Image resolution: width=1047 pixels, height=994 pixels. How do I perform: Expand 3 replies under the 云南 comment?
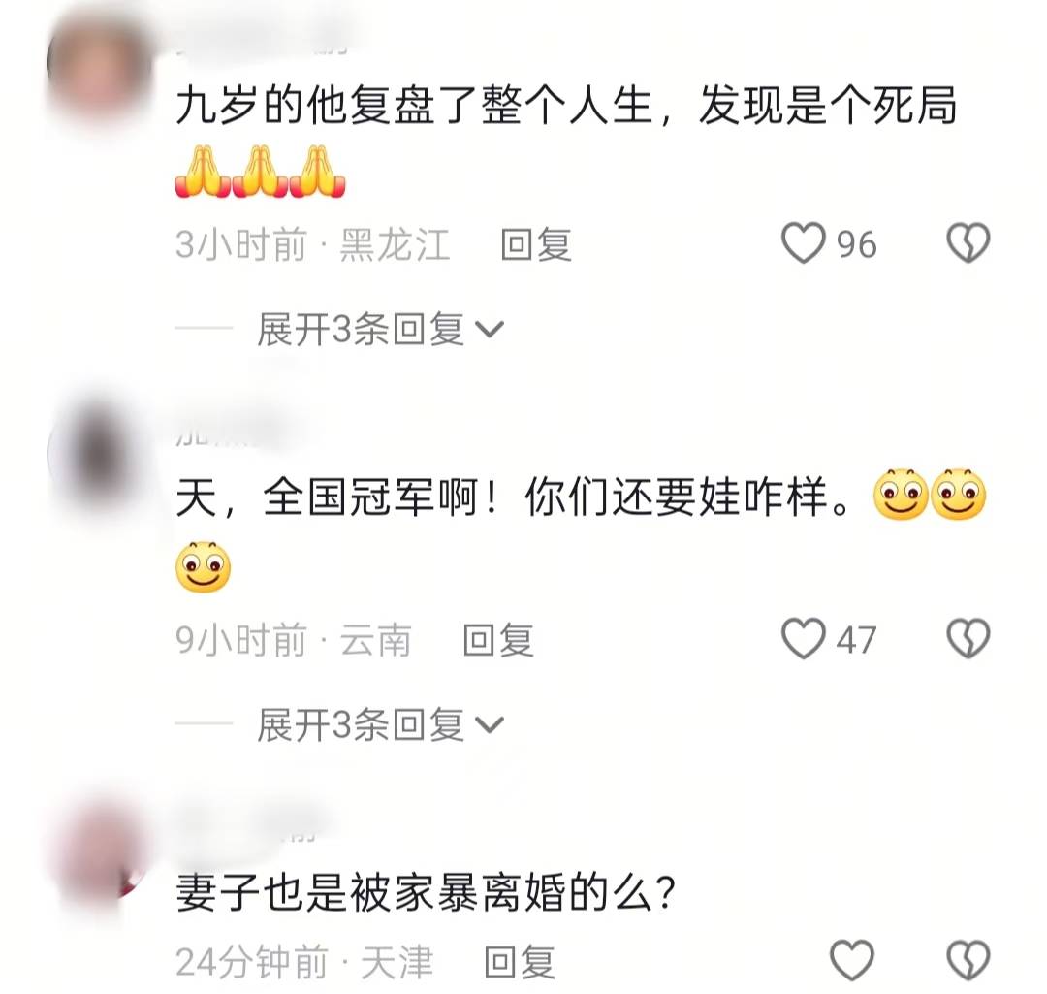[381, 724]
